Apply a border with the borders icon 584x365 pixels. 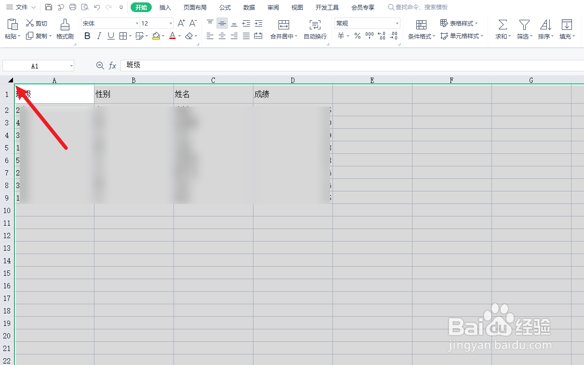click(x=123, y=36)
